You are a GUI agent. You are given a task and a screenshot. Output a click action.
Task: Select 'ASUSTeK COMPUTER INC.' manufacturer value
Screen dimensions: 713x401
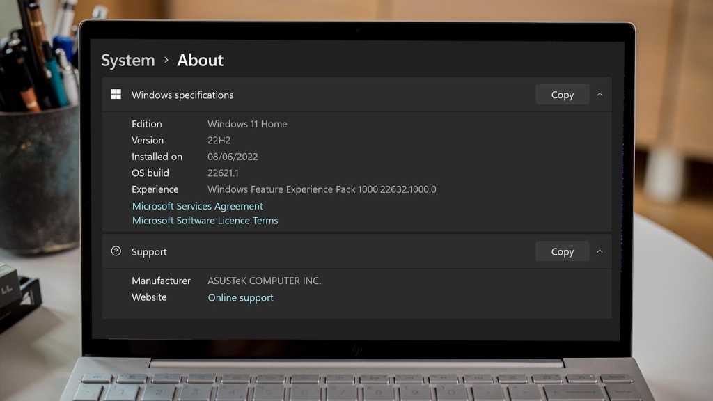[x=264, y=281]
